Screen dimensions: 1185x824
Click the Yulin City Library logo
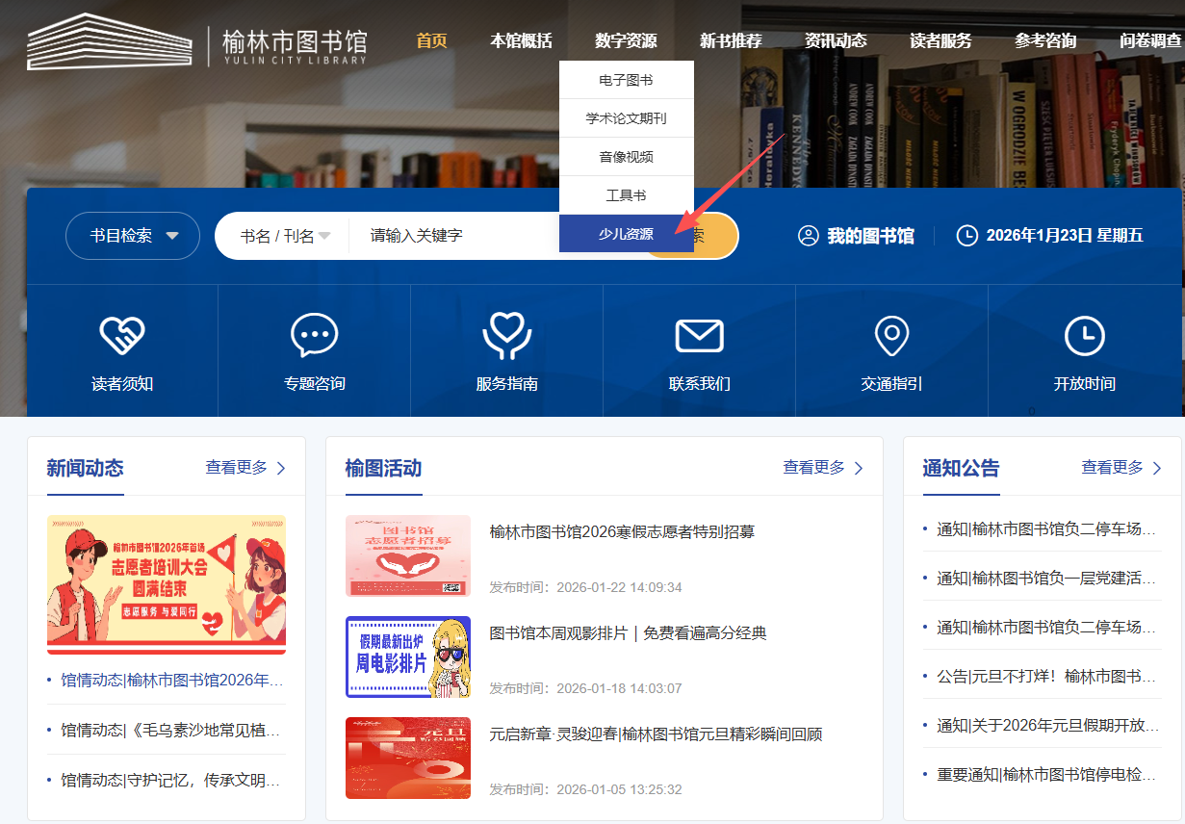[x=197, y=42]
